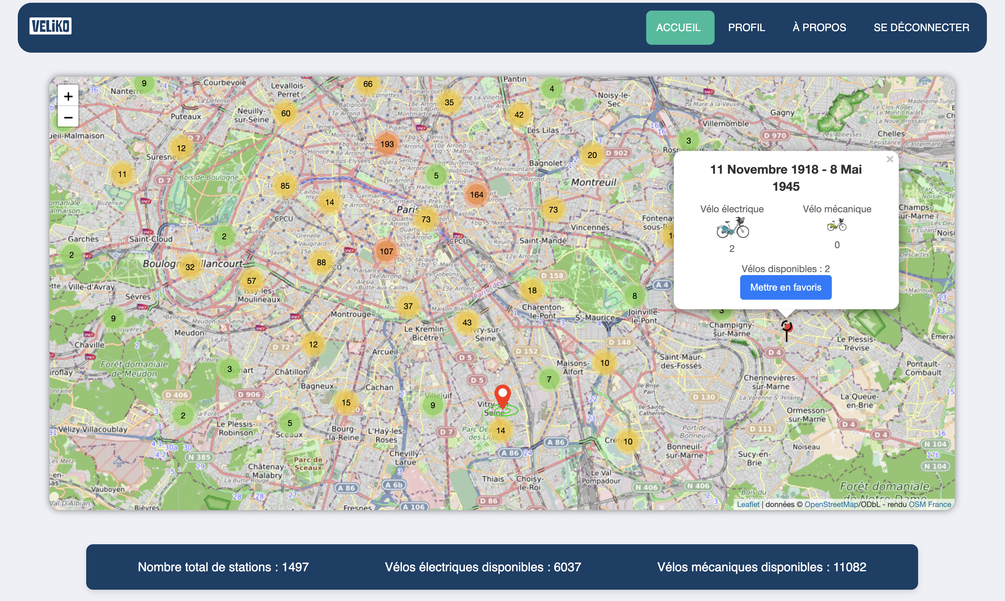Image resolution: width=1005 pixels, height=601 pixels.
Task: Go to the Profil page
Action: (746, 28)
